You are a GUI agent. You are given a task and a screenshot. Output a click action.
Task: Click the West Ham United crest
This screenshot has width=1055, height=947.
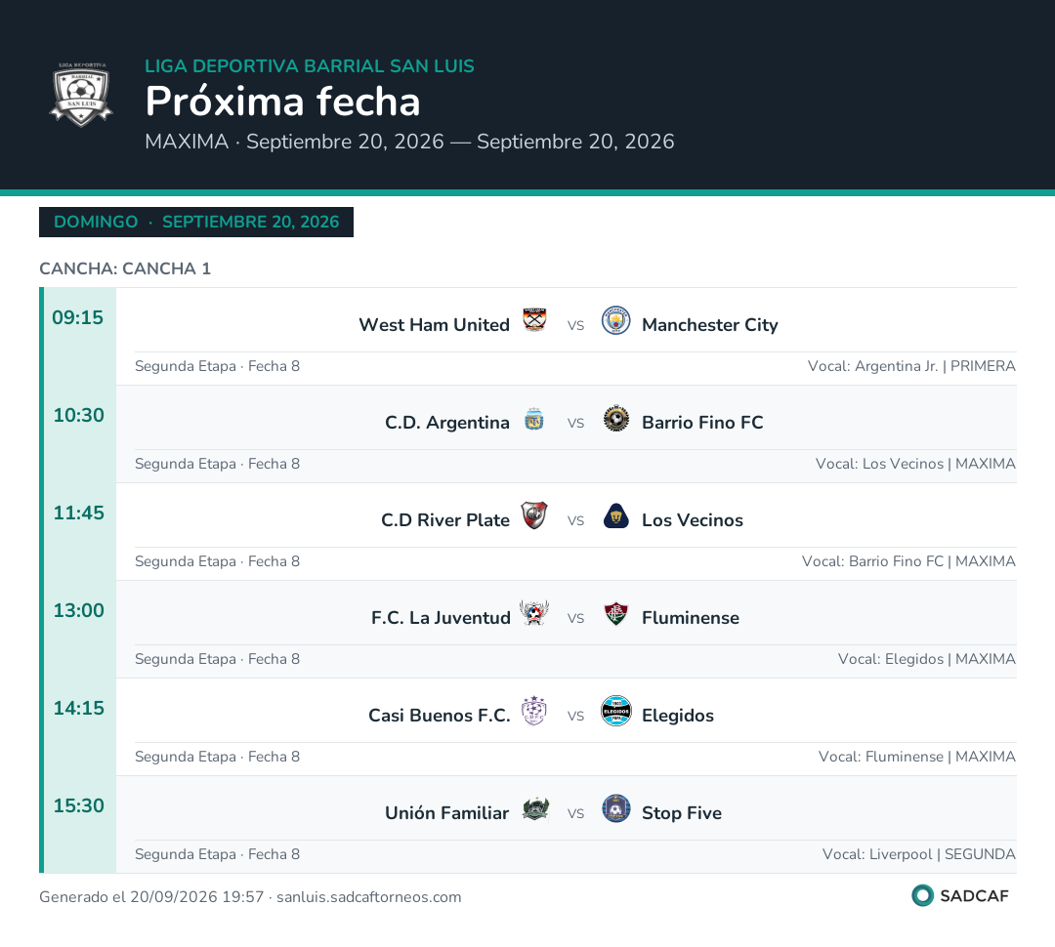535,320
